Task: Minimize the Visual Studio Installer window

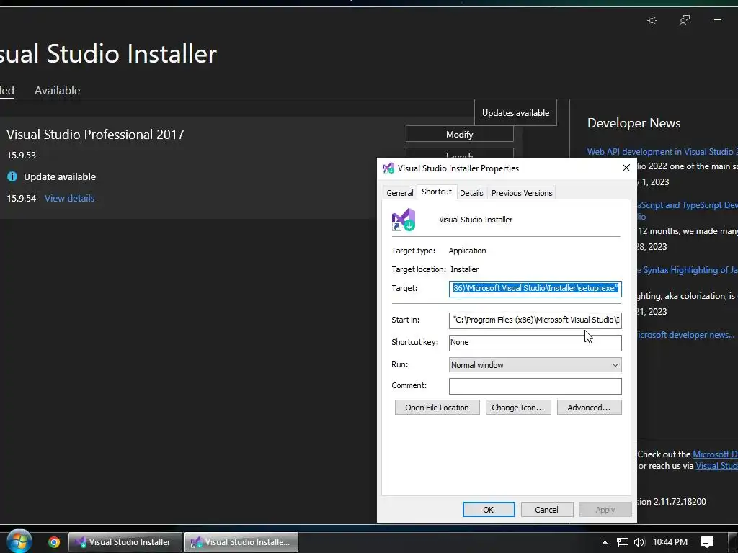Action: tap(718, 20)
